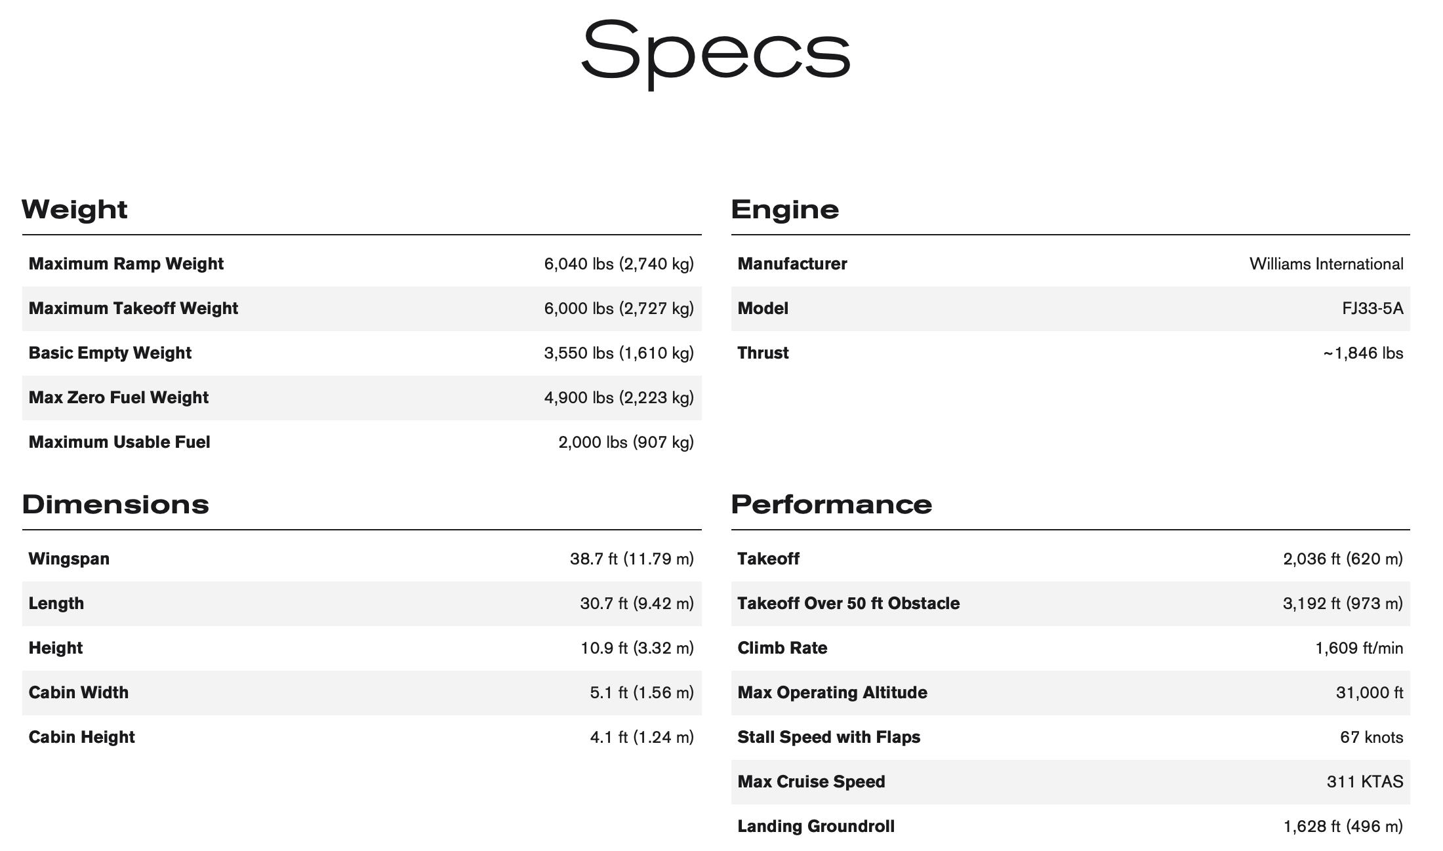The image size is (1443, 851).
Task: Select the Maximum Ramp Weight row label
Action: click(x=126, y=264)
